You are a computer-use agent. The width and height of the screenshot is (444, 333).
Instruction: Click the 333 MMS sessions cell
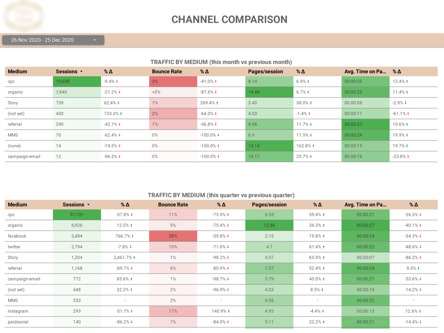[77, 301]
